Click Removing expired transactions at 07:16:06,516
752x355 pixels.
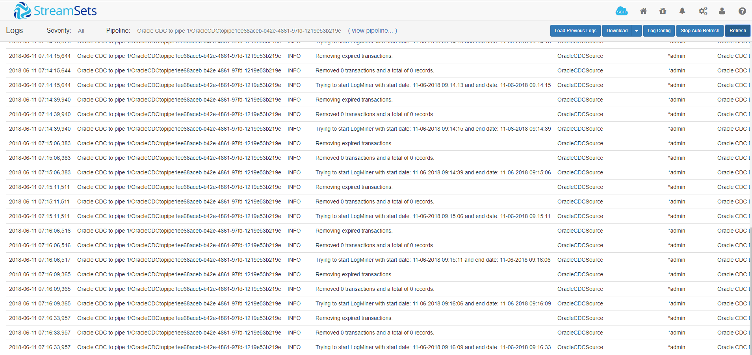[x=354, y=231]
